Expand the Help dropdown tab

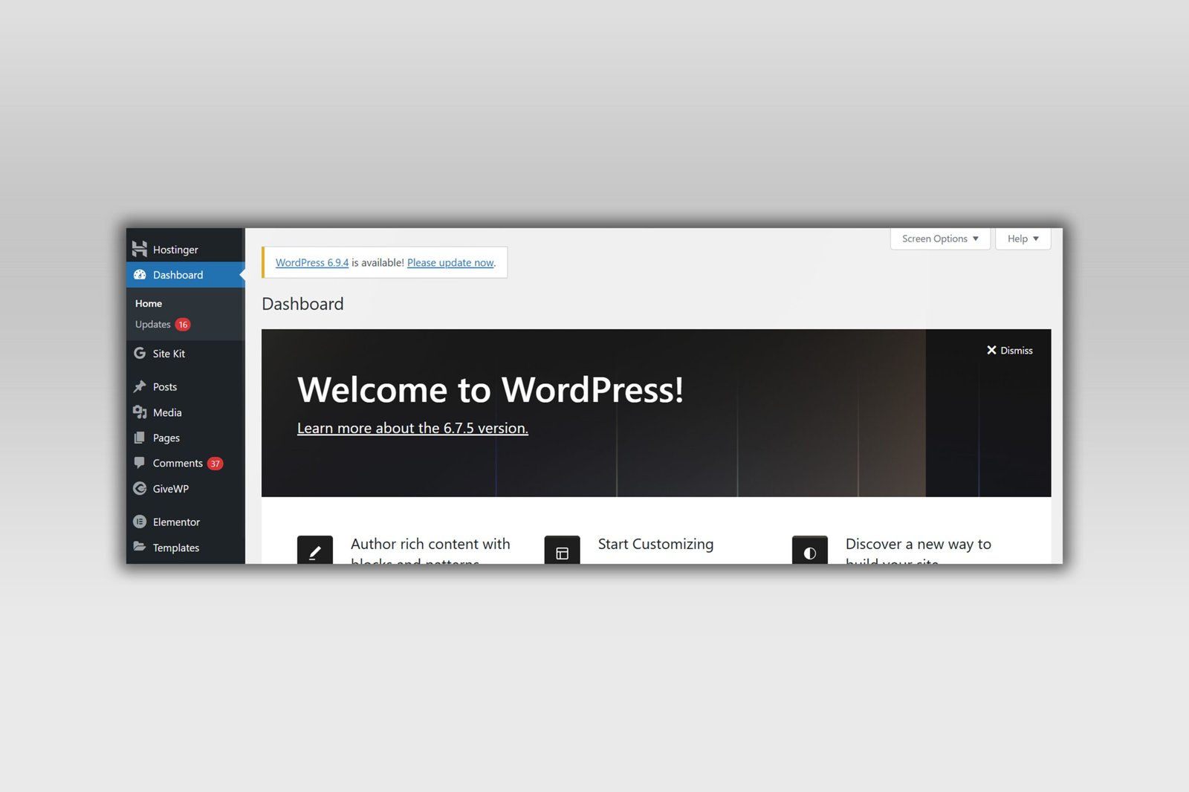coord(1023,238)
